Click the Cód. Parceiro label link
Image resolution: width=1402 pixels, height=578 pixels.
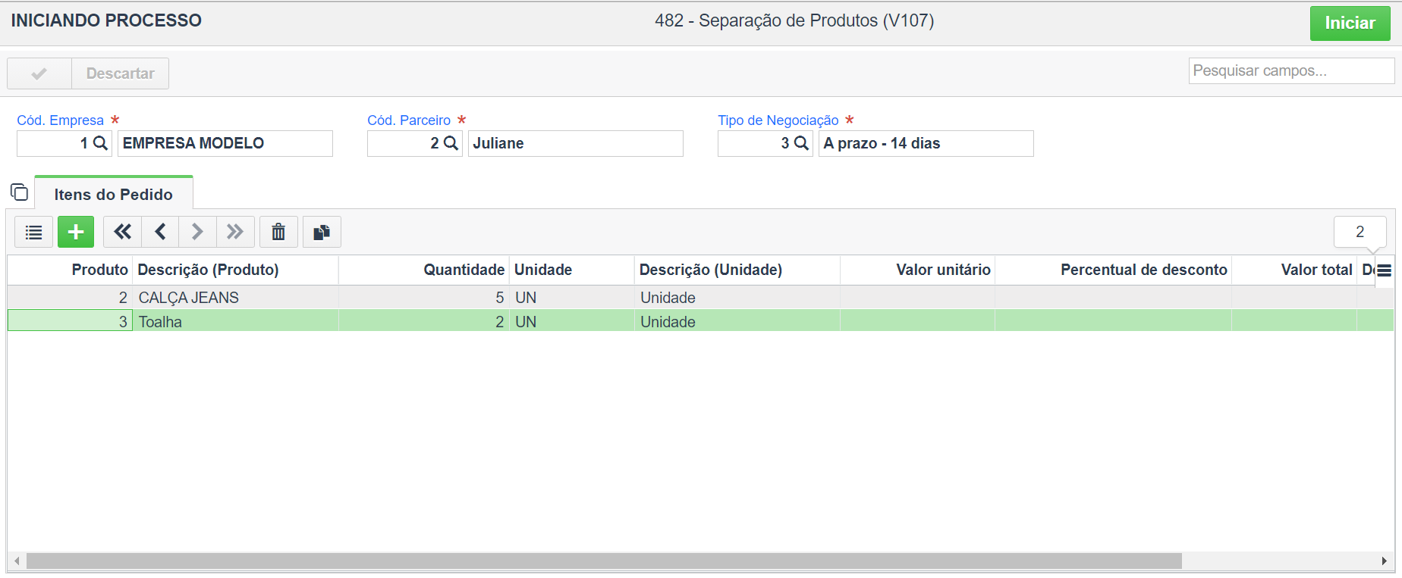[x=409, y=120]
